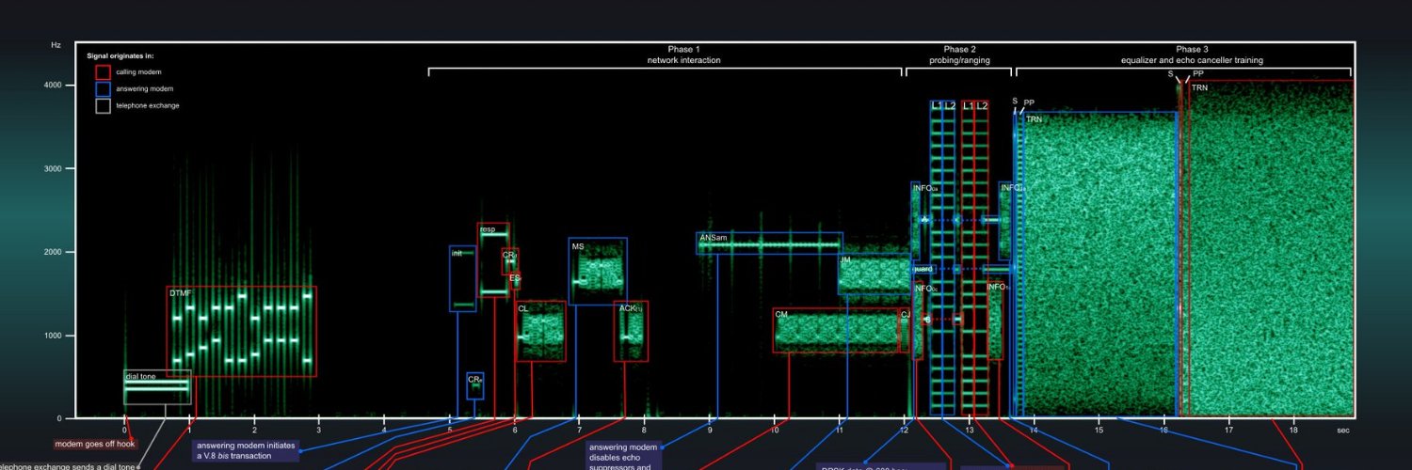Image resolution: width=1412 pixels, height=470 pixels.
Task: Click the 1000 Hz frequency axis label
Action: tap(52, 336)
